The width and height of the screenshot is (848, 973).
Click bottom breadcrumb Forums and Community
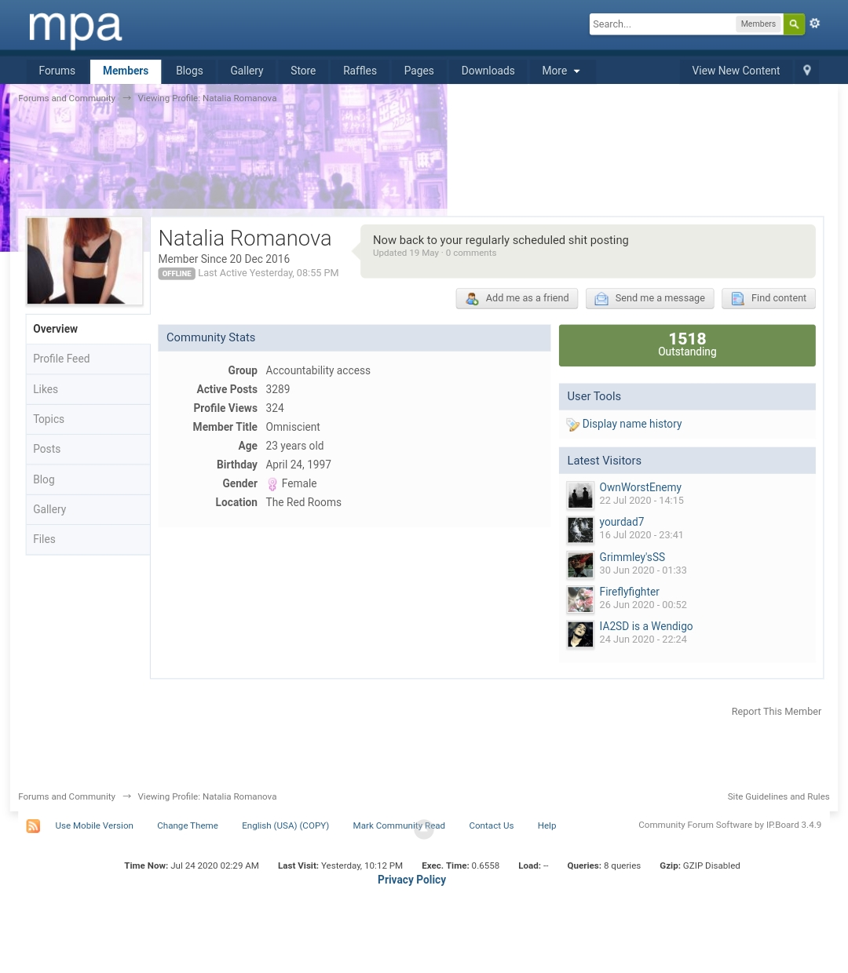pos(67,796)
